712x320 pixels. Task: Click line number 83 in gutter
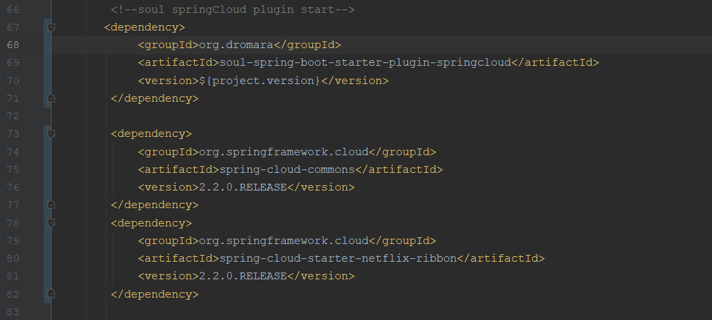[x=13, y=312]
